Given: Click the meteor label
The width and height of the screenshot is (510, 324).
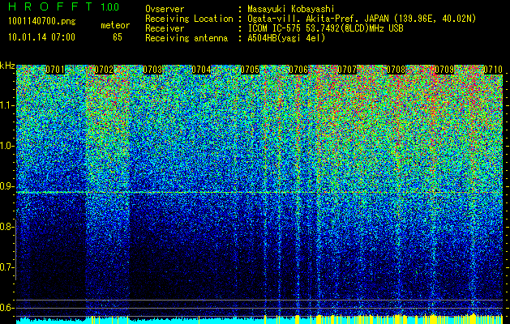Looking at the screenshot, I should 115,25.
